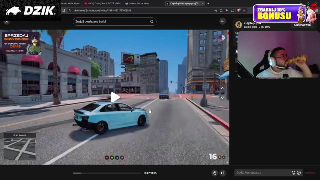The height and width of the screenshot is (180, 320).
Task: Open the three-dot more options menu
Action: (x=222, y=21)
